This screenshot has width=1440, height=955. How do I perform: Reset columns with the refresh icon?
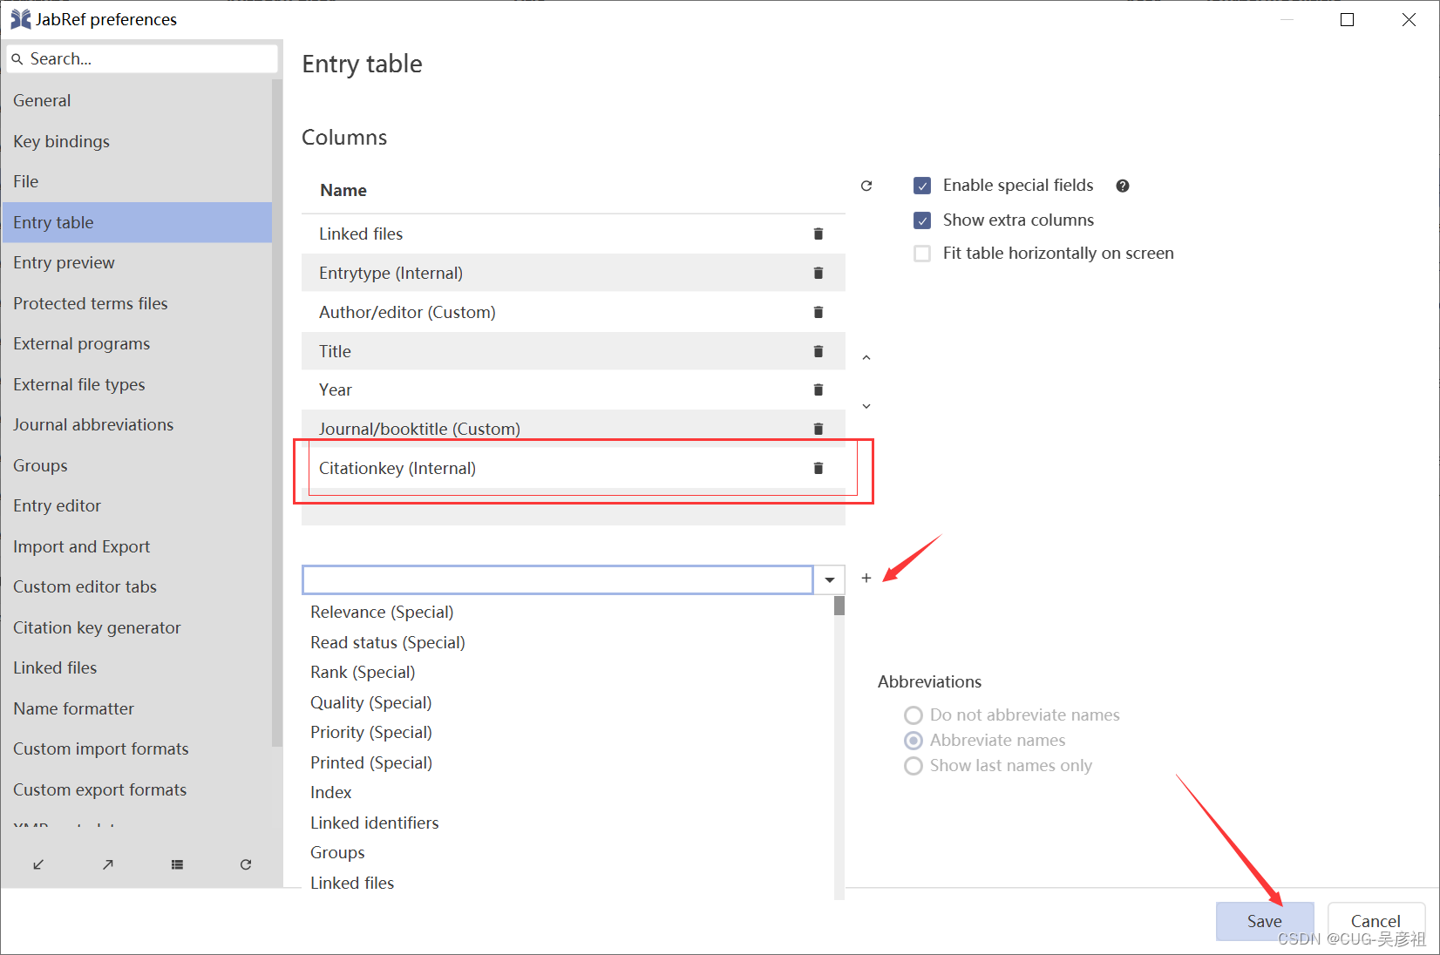pos(866,186)
